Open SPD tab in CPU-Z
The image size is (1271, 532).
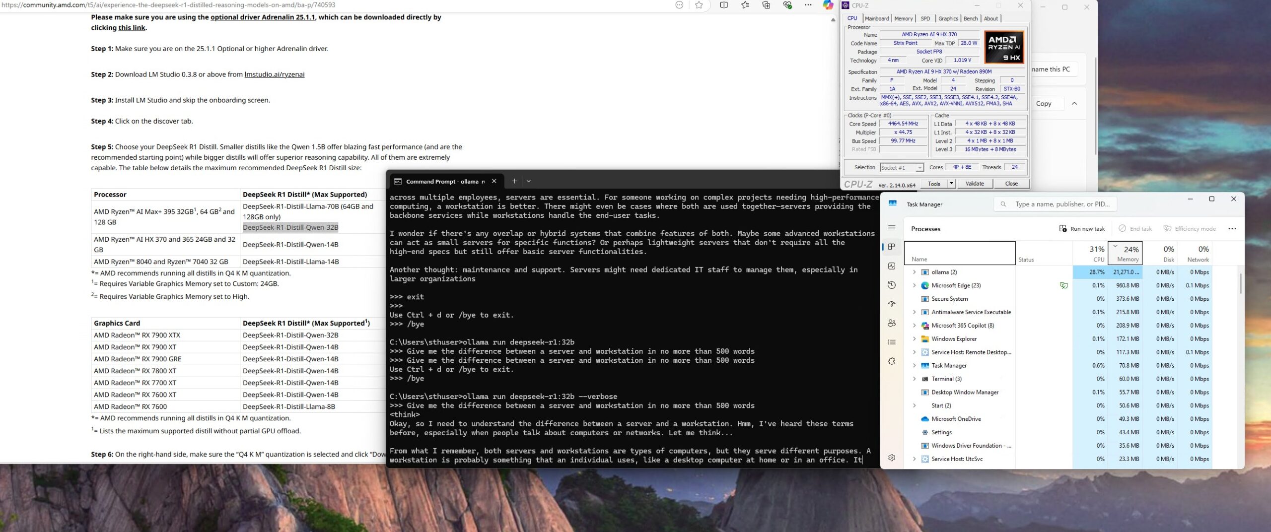pos(925,18)
